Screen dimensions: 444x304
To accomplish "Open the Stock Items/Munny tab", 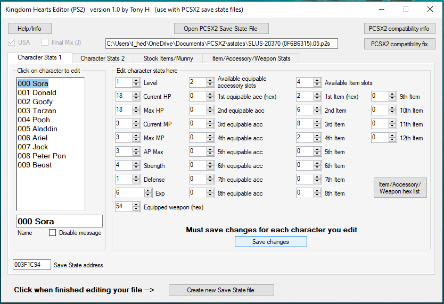I will (x=168, y=58).
